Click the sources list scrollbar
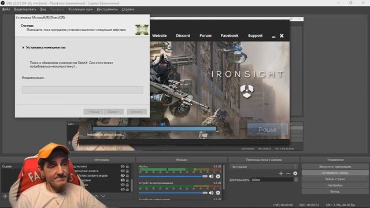 click(132, 185)
